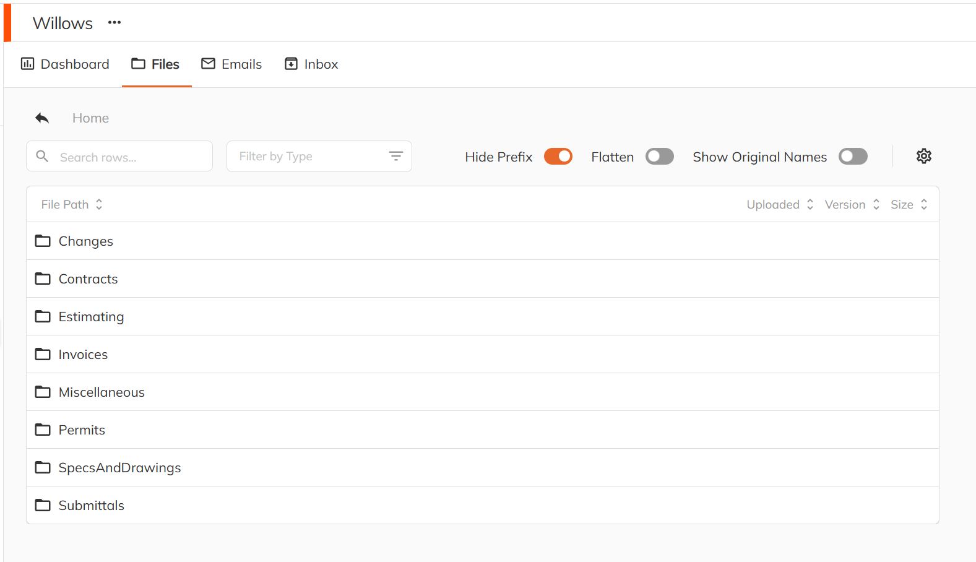
Task: Open the settings gear icon
Action: pyautogui.click(x=923, y=156)
